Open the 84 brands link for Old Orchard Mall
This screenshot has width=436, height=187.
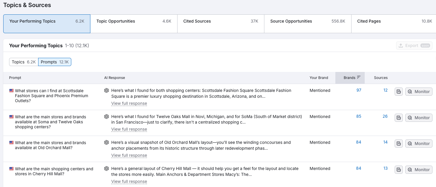point(359,142)
